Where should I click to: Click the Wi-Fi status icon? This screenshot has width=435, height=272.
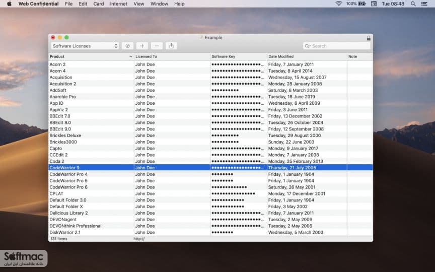coord(339,4)
